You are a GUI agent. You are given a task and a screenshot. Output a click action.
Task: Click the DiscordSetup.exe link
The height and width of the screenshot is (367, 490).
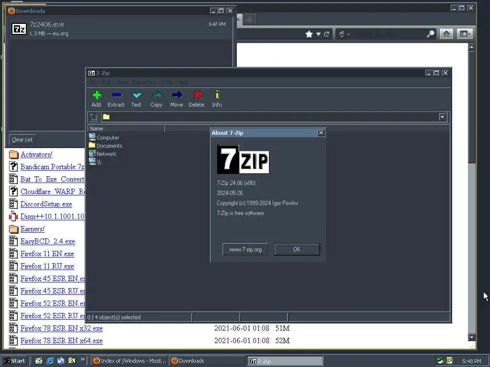pyautogui.click(x=46, y=204)
